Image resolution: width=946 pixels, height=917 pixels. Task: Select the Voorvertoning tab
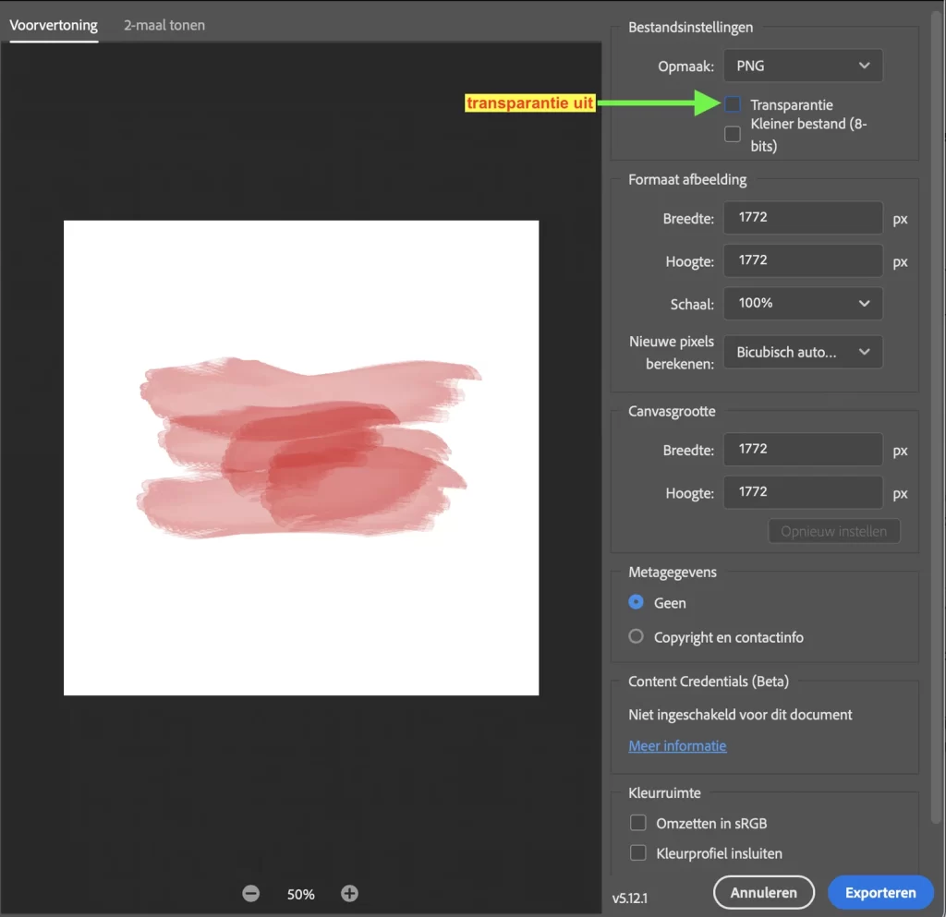pos(54,25)
